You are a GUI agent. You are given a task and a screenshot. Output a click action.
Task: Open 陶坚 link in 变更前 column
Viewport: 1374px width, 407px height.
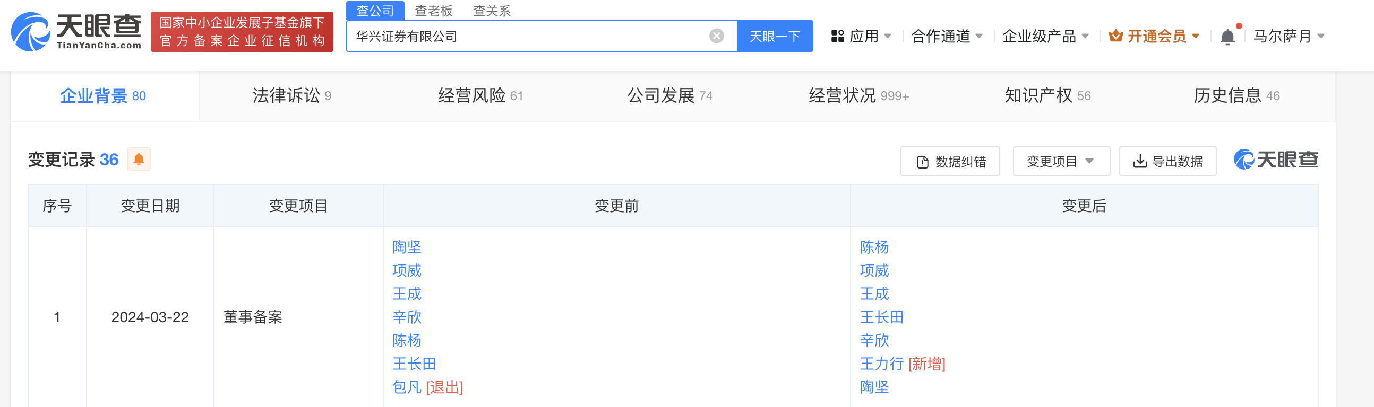[x=407, y=247]
